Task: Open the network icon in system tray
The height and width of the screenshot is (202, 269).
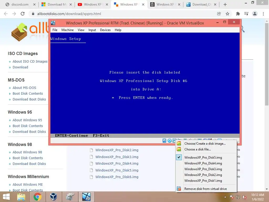Action: [x=238, y=197]
